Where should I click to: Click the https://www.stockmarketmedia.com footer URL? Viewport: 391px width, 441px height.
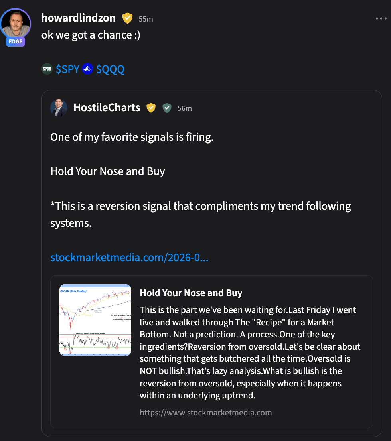pos(206,413)
